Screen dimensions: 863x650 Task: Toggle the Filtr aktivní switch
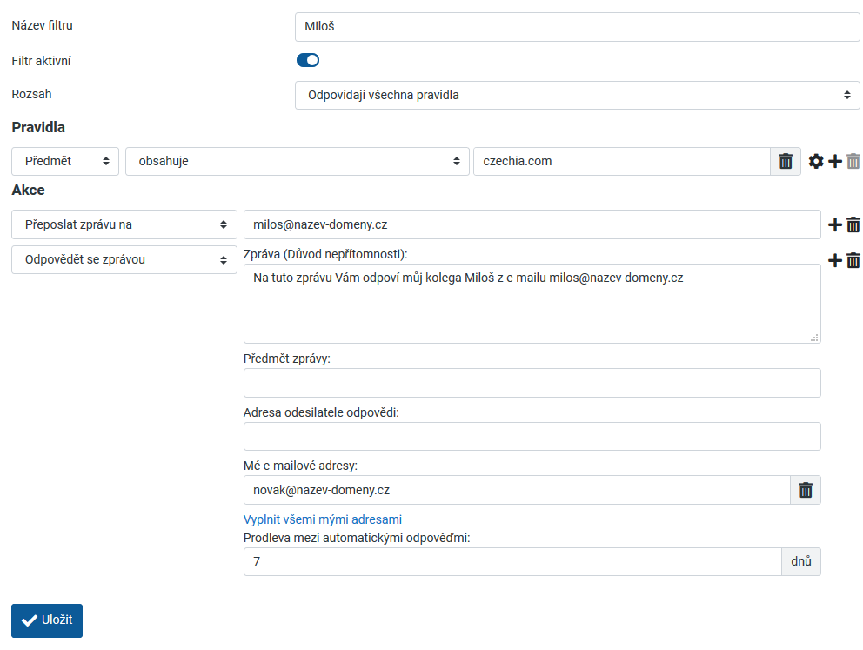308,60
